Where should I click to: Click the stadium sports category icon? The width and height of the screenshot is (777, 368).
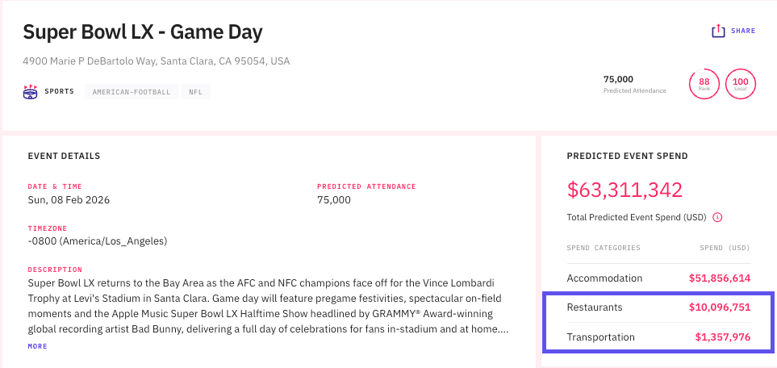coord(31,91)
